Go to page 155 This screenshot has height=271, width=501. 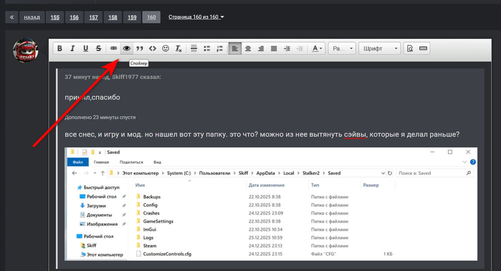55,17
